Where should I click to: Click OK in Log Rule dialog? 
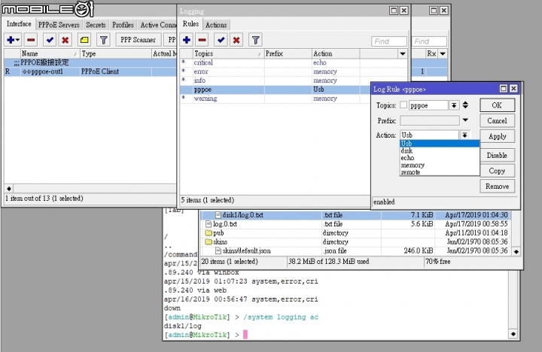point(497,105)
